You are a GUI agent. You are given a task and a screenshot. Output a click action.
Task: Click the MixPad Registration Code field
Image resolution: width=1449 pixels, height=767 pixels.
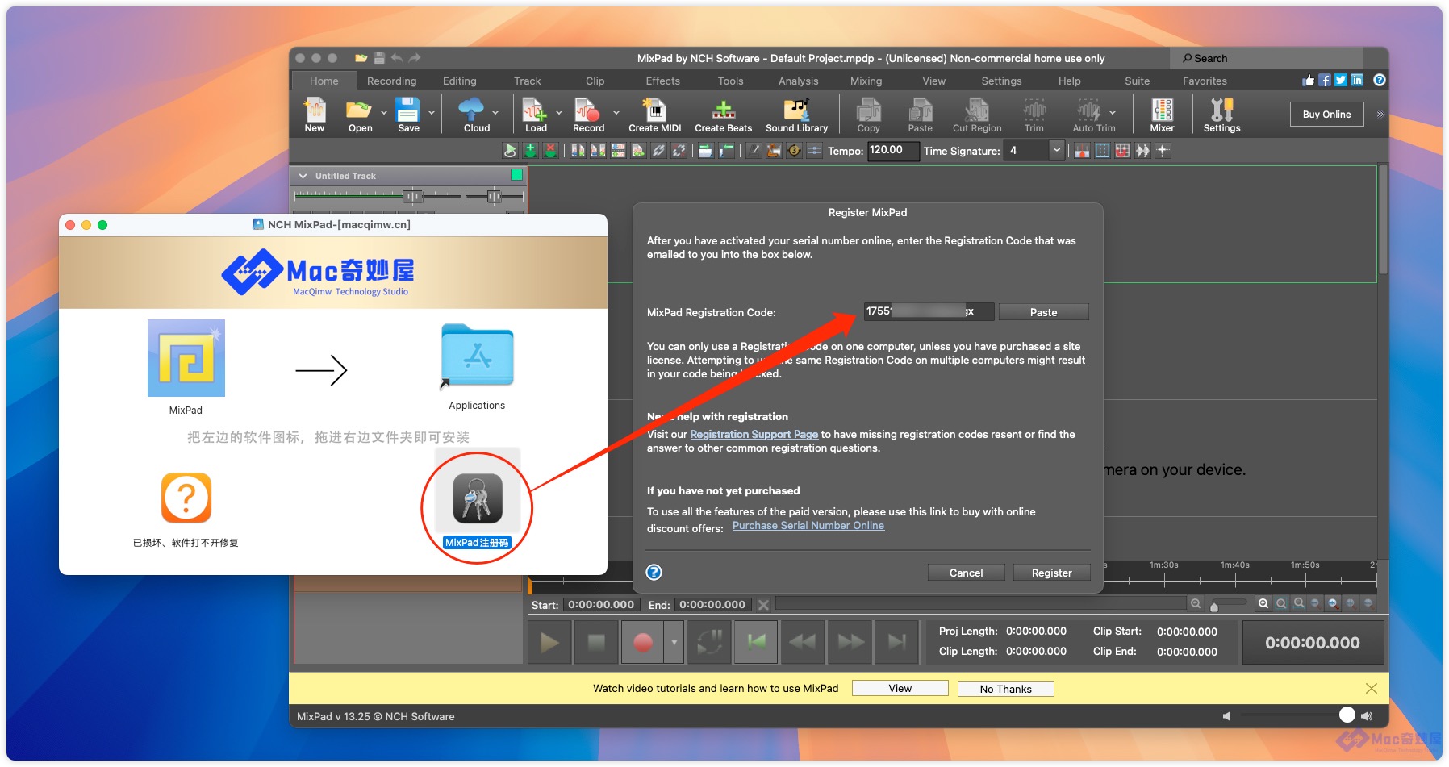tap(929, 311)
